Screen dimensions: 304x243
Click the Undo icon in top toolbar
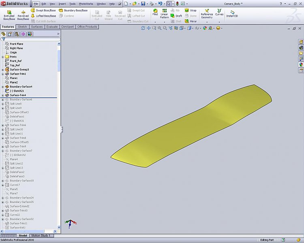click(x=160, y=4)
